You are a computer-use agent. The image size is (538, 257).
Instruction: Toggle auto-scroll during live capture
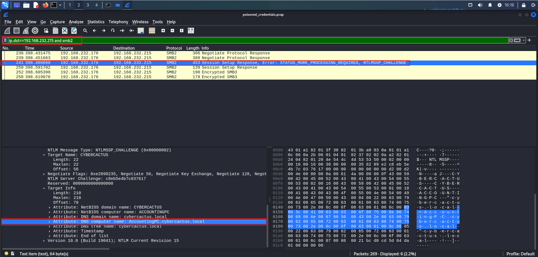141,31
